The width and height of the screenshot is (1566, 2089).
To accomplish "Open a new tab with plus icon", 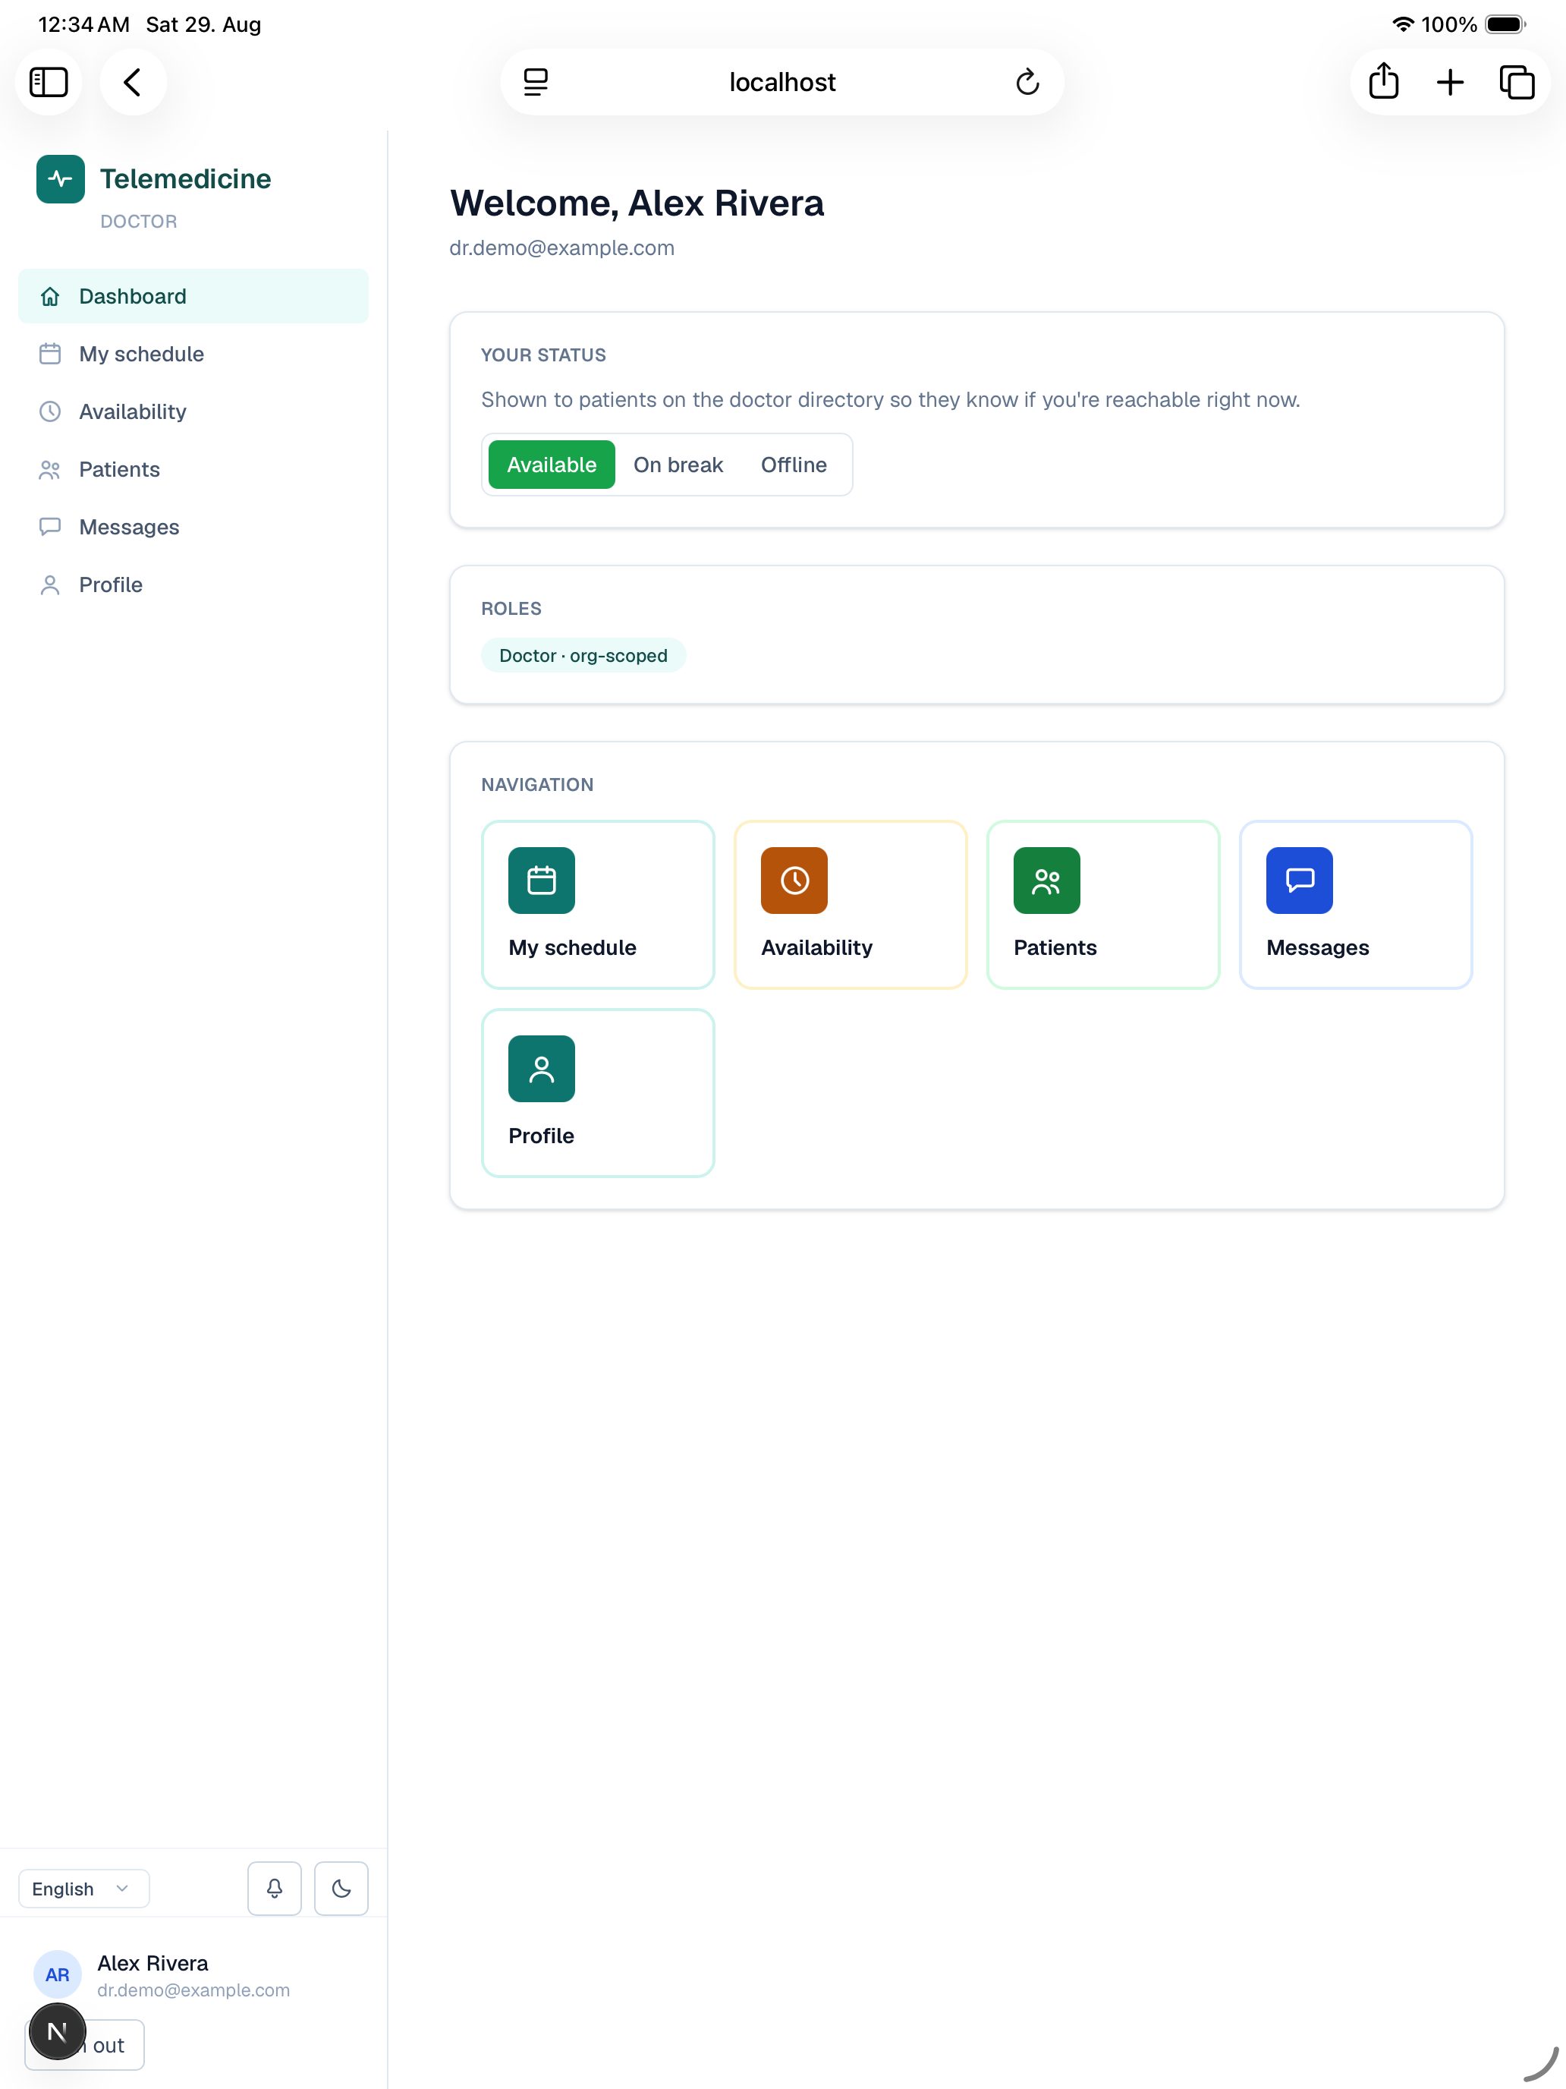I will tap(1450, 82).
